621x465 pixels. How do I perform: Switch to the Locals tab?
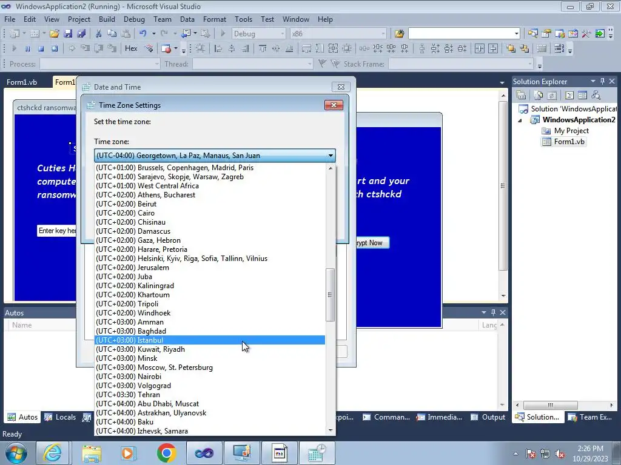(60, 417)
